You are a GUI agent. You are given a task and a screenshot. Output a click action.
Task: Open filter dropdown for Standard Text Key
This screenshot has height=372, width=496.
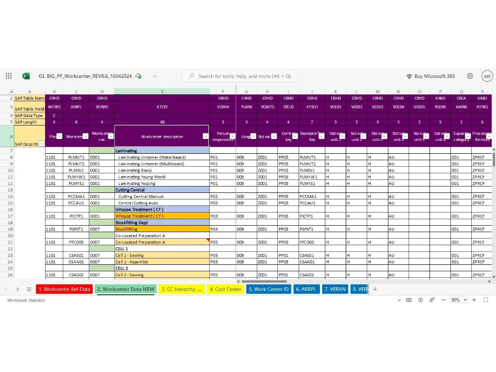tap(321, 136)
